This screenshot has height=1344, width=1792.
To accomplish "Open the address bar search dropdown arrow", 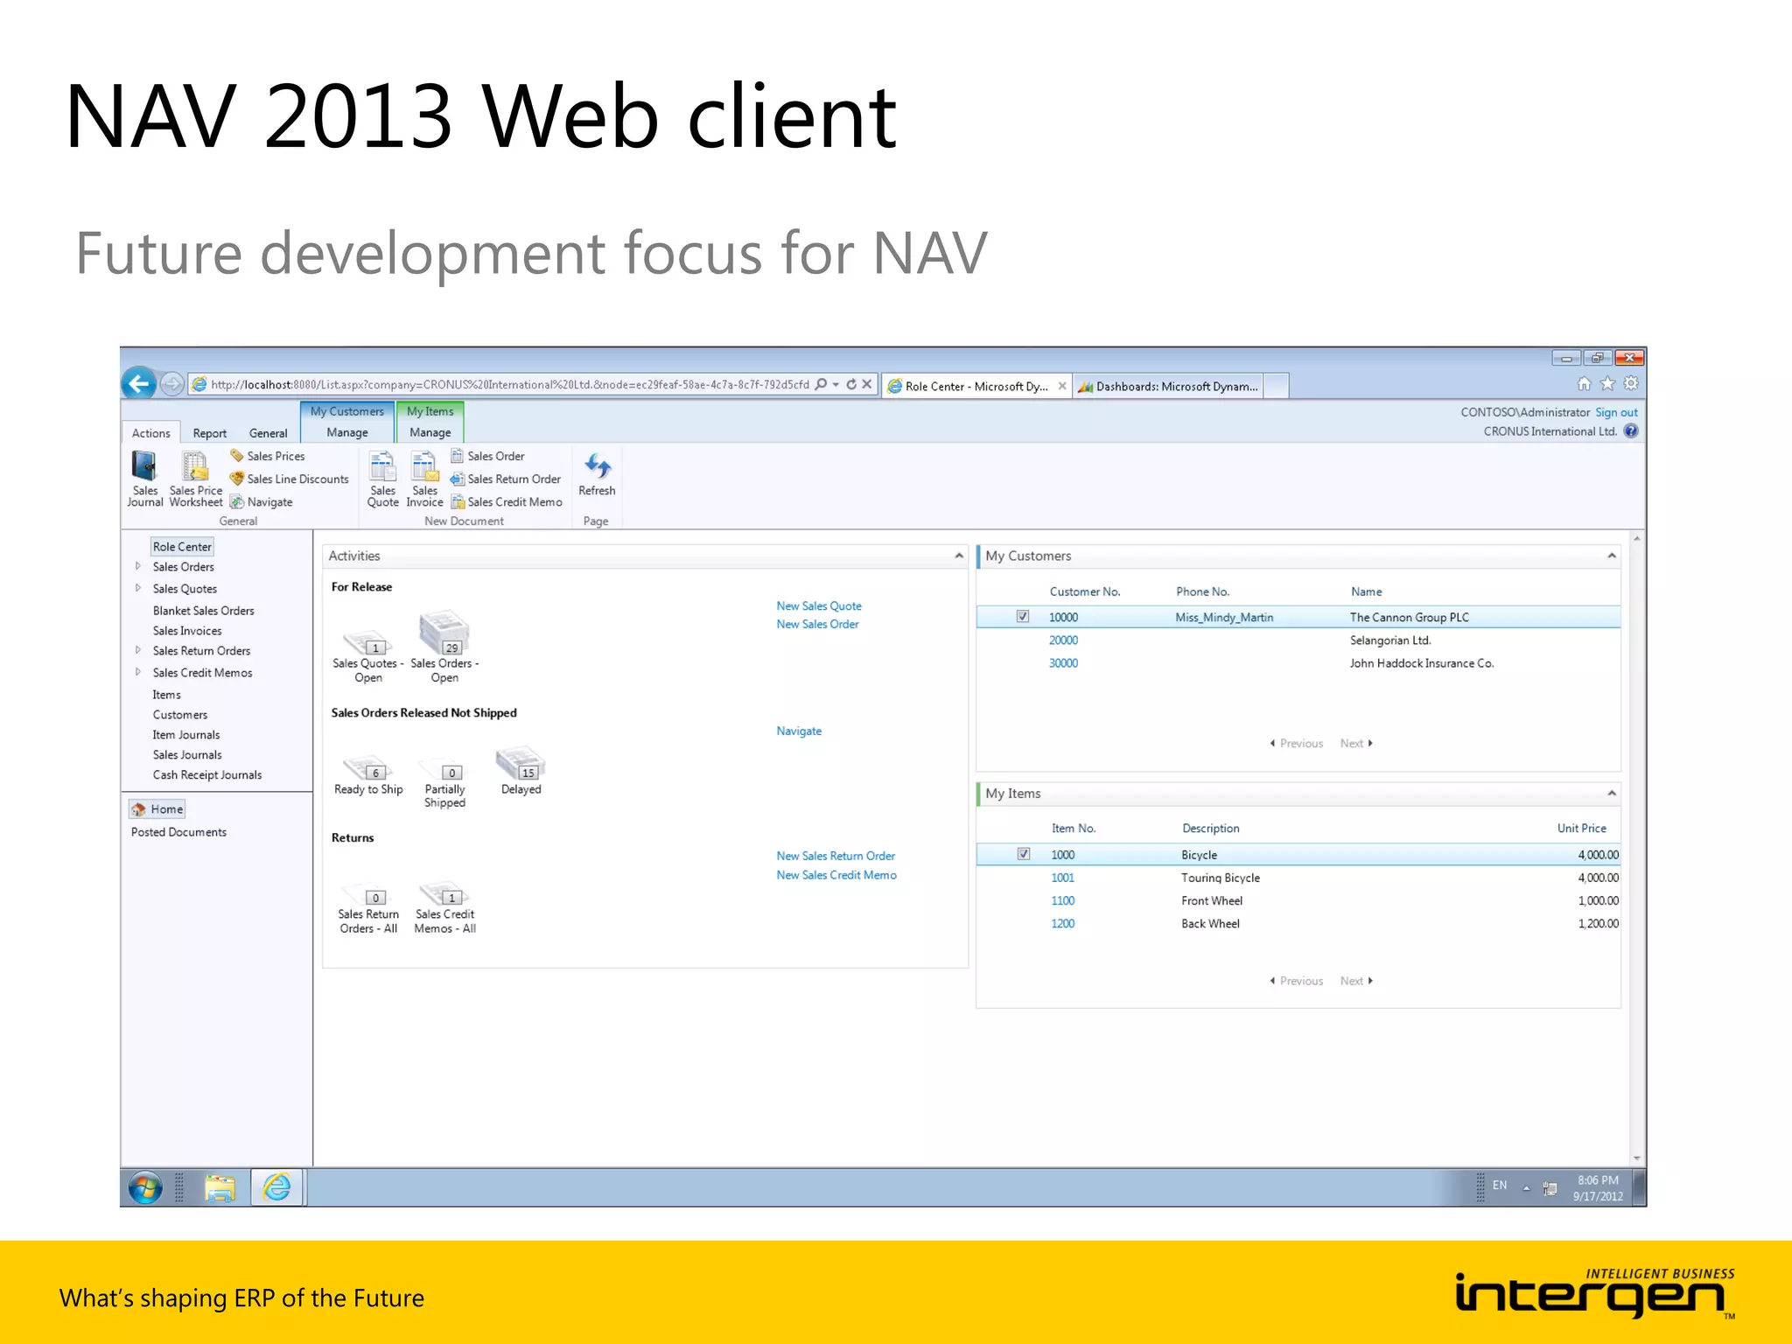I will [x=836, y=384].
